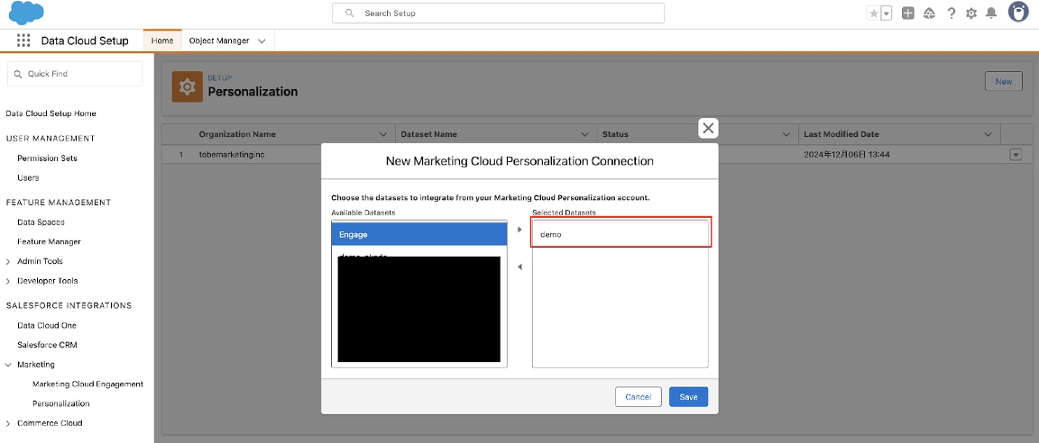Image resolution: width=1039 pixels, height=443 pixels.
Task: Click the move-to-available left arrow icon
Action: [x=519, y=267]
